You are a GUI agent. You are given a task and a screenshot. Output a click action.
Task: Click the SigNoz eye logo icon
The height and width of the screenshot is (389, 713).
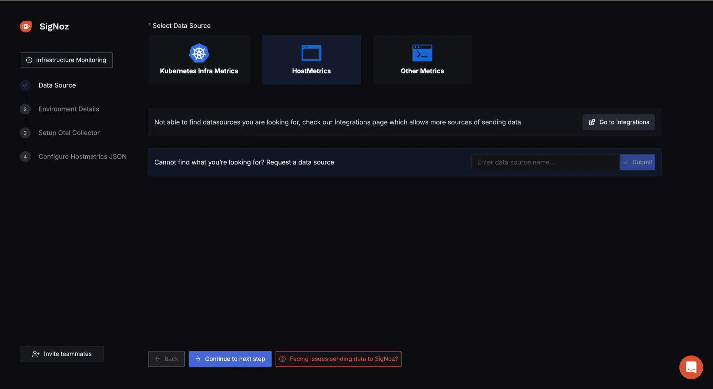tap(26, 26)
